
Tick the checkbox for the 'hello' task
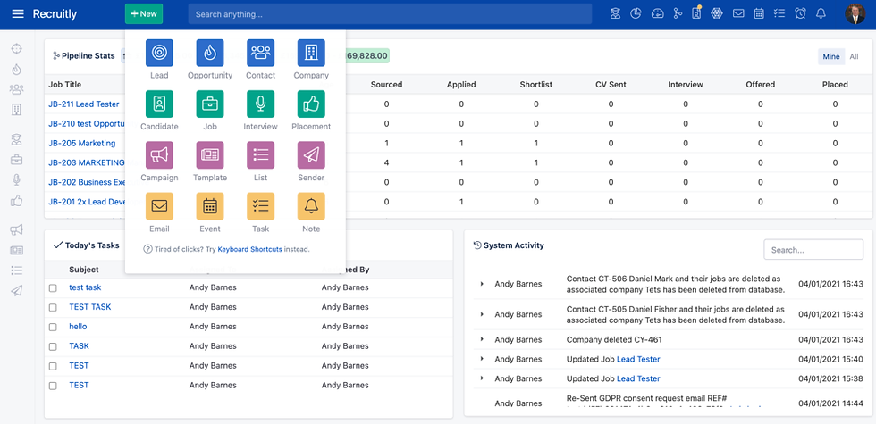(x=53, y=328)
